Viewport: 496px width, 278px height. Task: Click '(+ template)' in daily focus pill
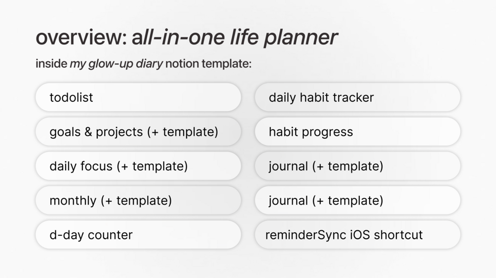click(152, 166)
